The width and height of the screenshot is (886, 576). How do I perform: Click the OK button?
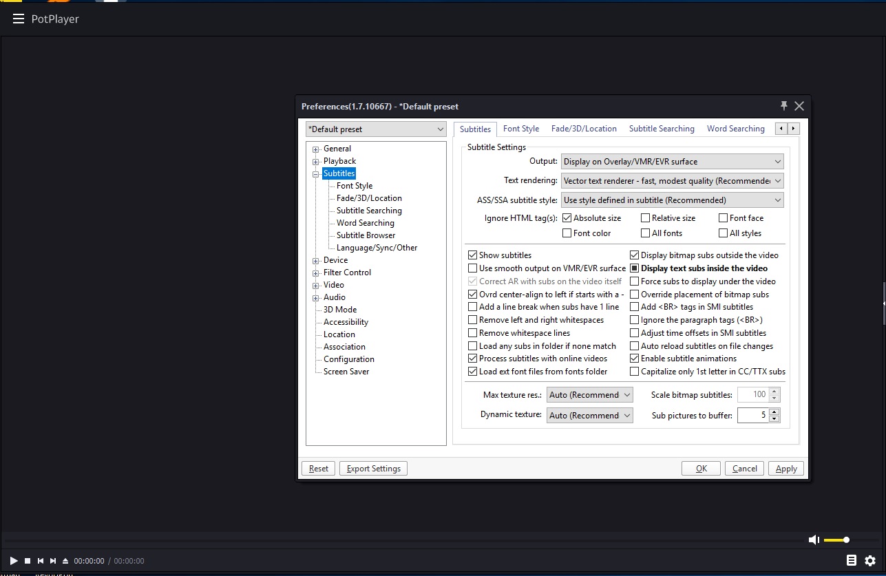click(702, 469)
